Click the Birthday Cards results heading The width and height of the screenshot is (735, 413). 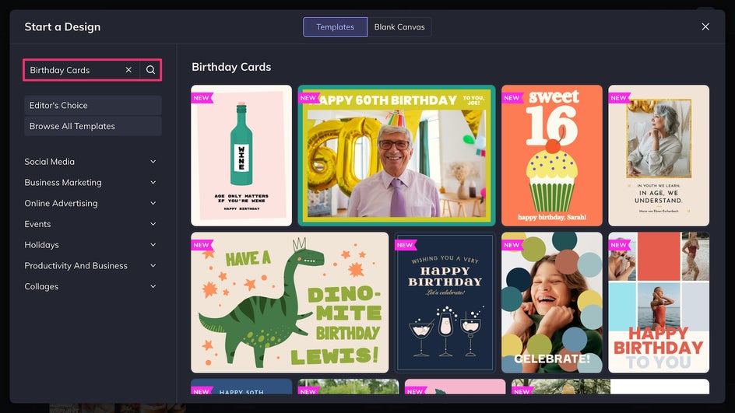point(231,67)
